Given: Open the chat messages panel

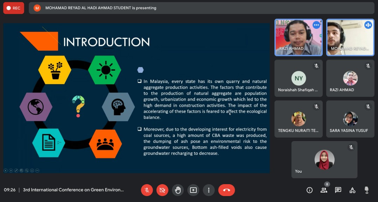Looking at the screenshot, I should [338, 190].
